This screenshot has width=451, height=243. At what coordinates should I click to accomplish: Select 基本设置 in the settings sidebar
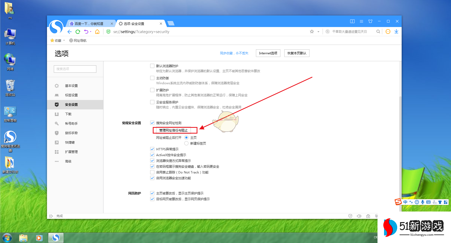pyautogui.click(x=71, y=86)
